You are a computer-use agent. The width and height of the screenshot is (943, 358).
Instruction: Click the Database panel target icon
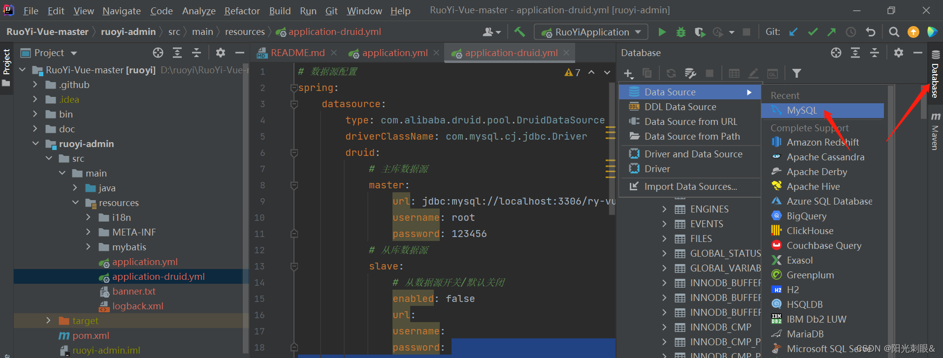click(x=836, y=53)
